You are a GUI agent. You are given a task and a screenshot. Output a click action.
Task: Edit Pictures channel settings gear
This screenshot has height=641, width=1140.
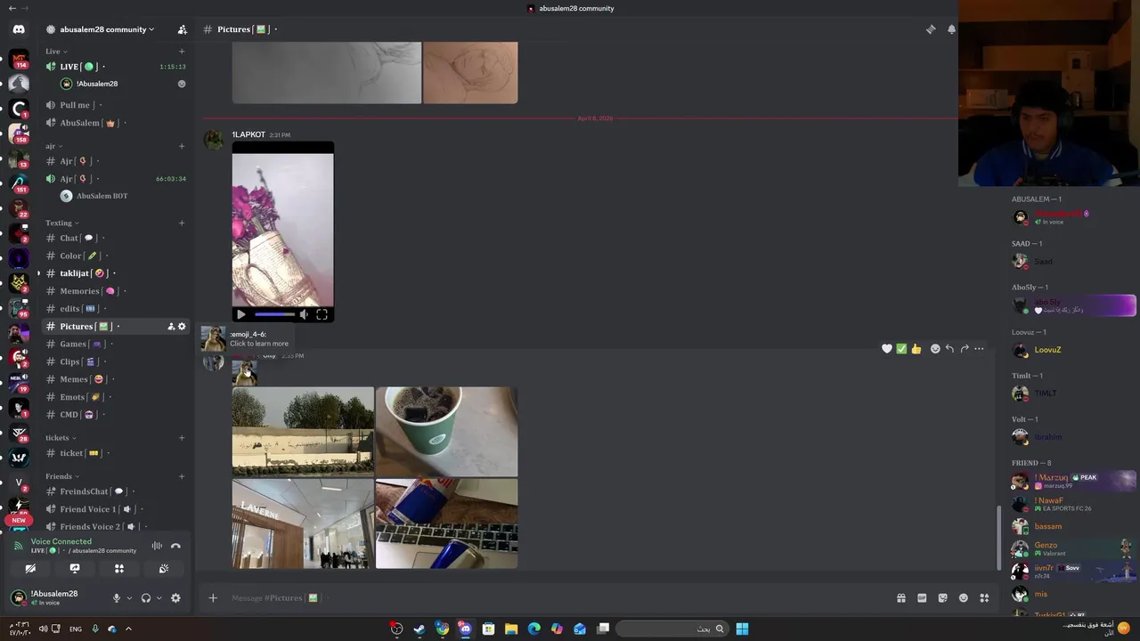click(x=182, y=327)
